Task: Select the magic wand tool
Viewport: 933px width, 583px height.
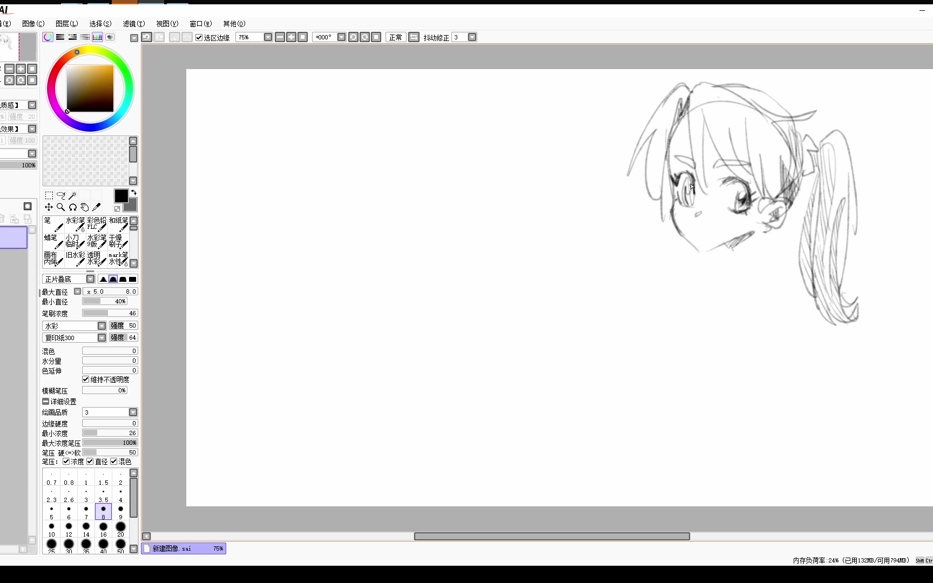Action: 73,195
